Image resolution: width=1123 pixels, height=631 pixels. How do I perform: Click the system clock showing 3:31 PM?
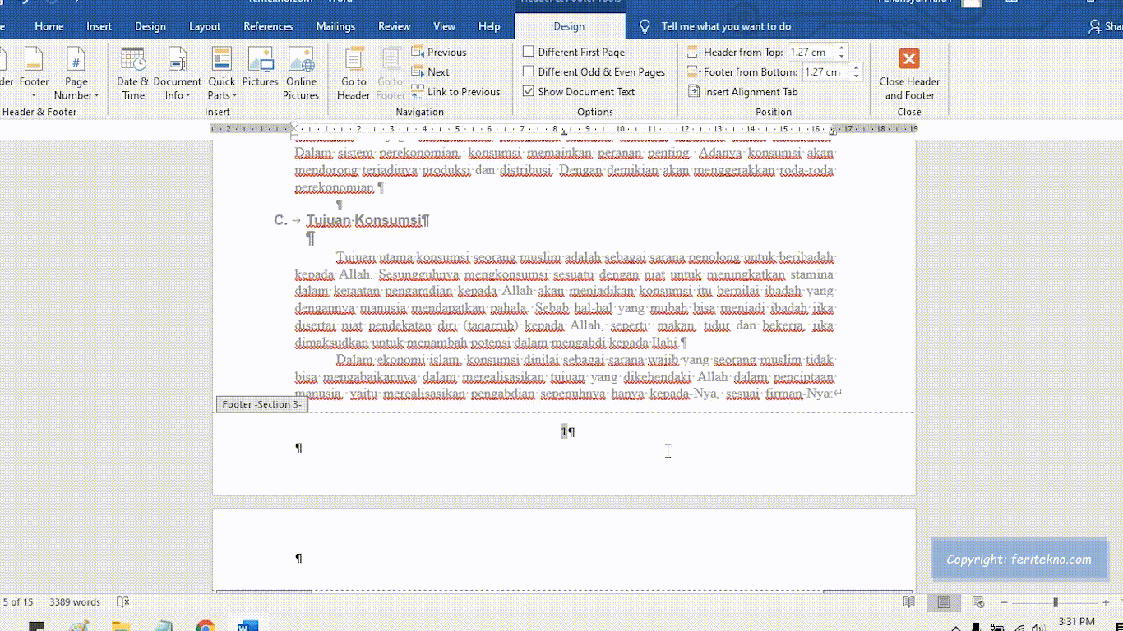(1076, 621)
